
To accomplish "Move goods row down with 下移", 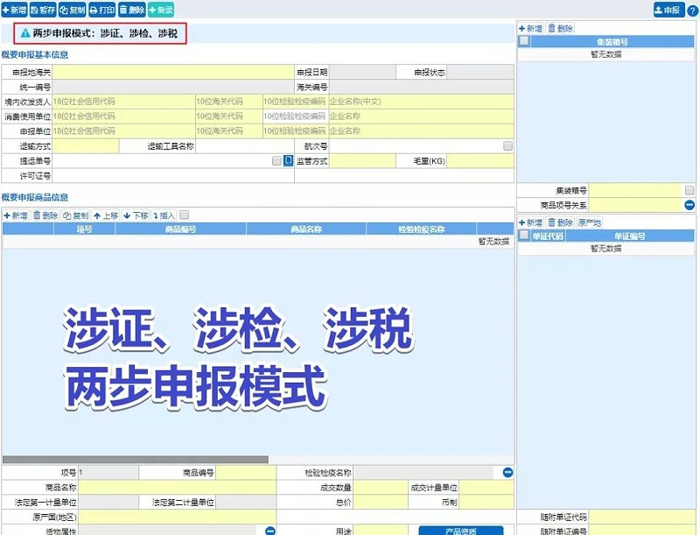I will pos(136,215).
